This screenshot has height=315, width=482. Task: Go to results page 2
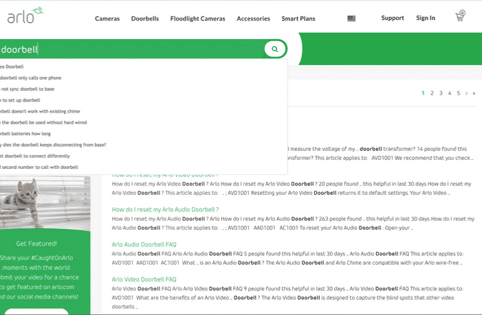[432, 93]
